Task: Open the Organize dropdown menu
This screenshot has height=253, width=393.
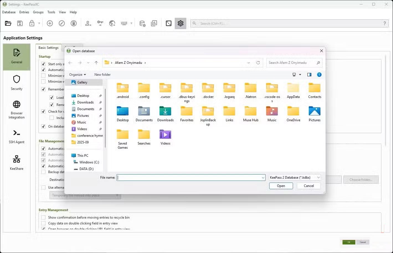Action: (x=78, y=74)
